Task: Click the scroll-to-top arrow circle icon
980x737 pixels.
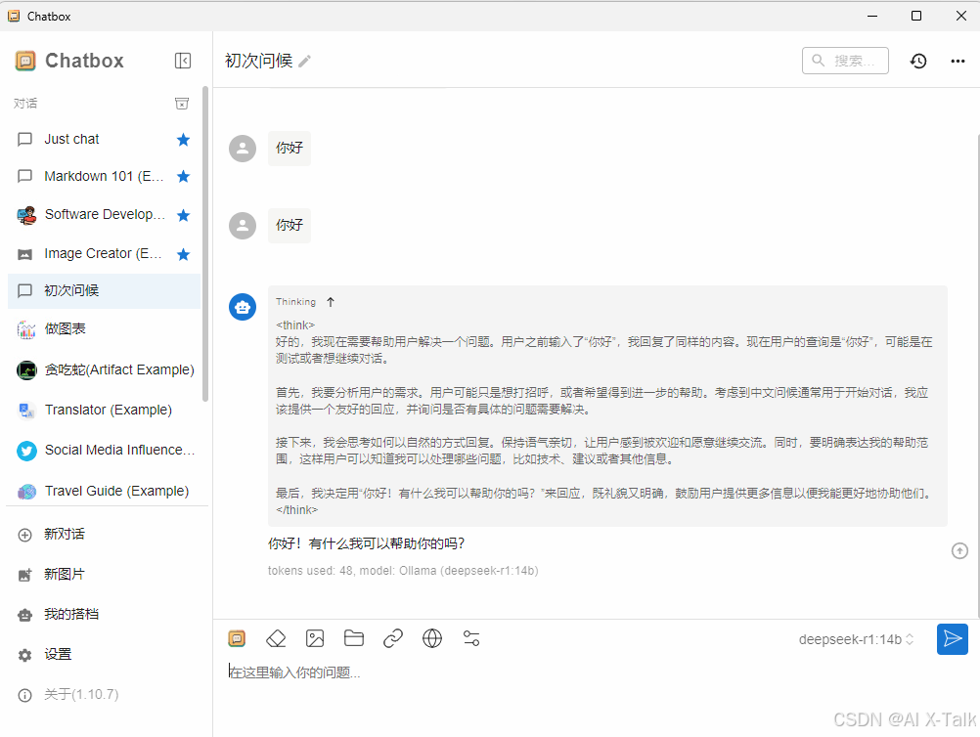Action: point(959,551)
